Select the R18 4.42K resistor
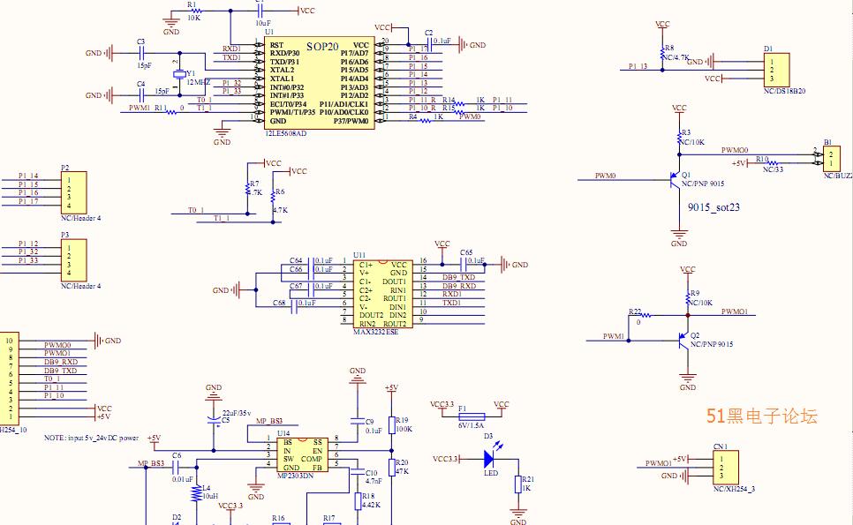The width and height of the screenshot is (853, 525). point(358,501)
